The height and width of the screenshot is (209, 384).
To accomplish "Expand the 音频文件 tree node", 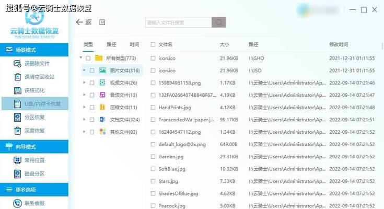I will pos(84,95).
